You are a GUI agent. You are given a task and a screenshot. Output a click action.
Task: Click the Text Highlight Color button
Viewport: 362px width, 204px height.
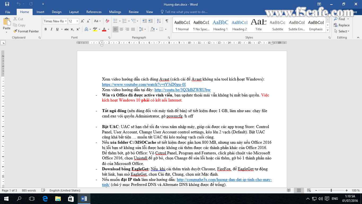(95, 29)
